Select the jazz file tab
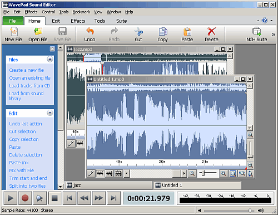The image size is (278, 215). (108, 185)
